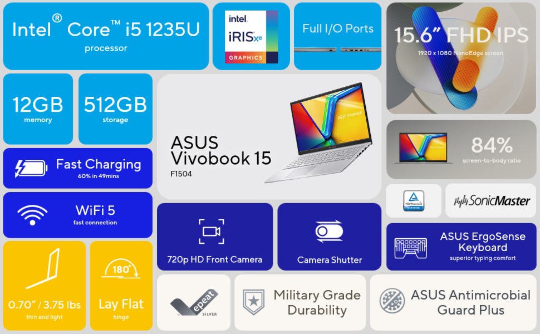Click the 720p HD Front Camera icon
This screenshot has height=334, width=540.
[x=212, y=232]
